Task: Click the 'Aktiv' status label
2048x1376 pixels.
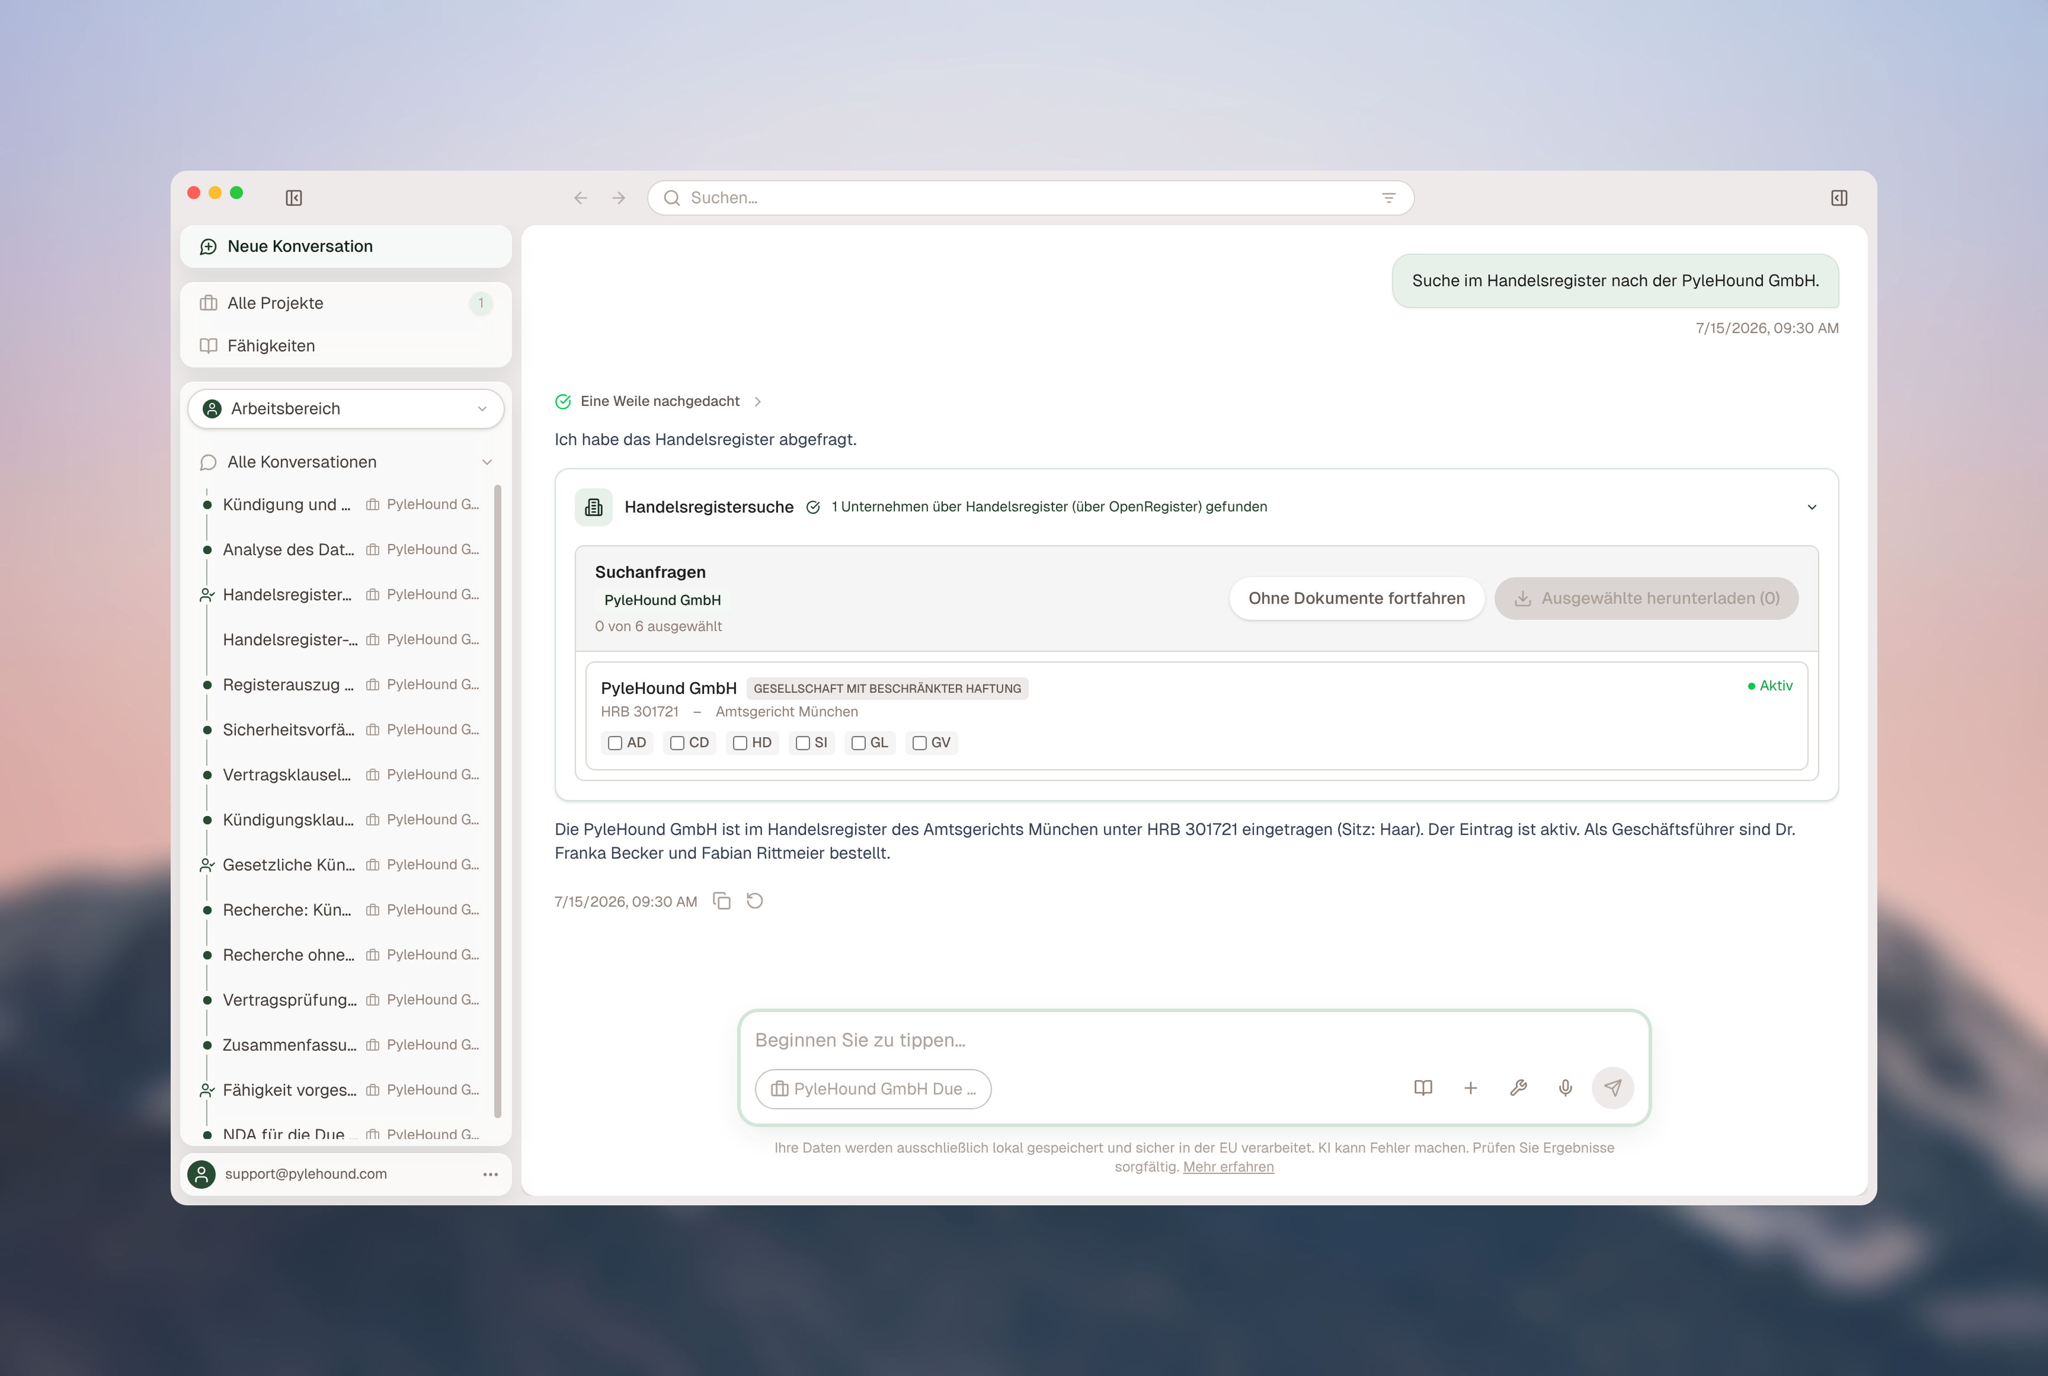Action: 1771,685
